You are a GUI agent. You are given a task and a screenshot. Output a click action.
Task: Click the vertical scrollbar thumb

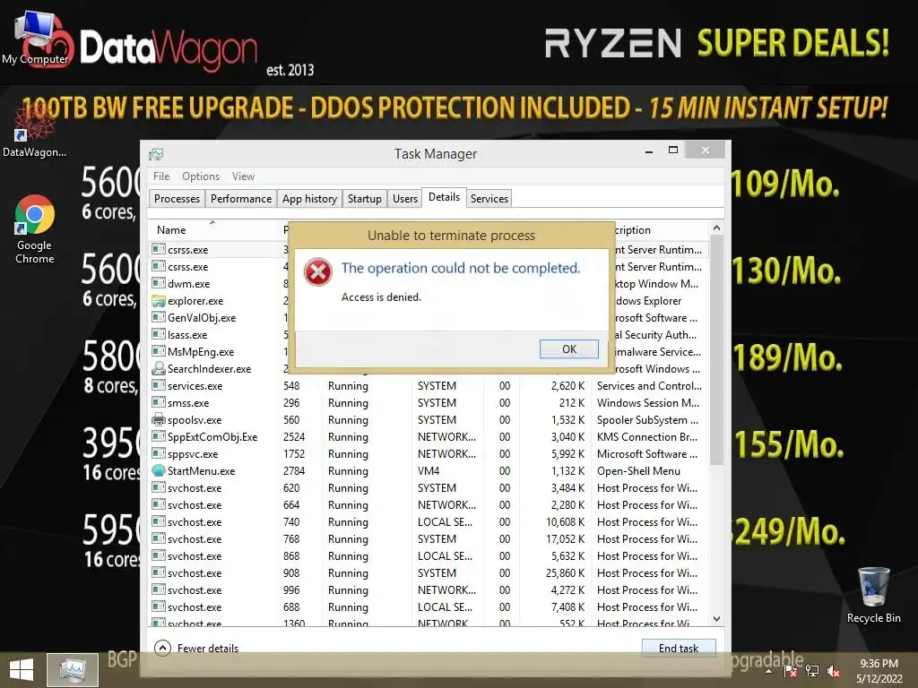tap(716, 350)
